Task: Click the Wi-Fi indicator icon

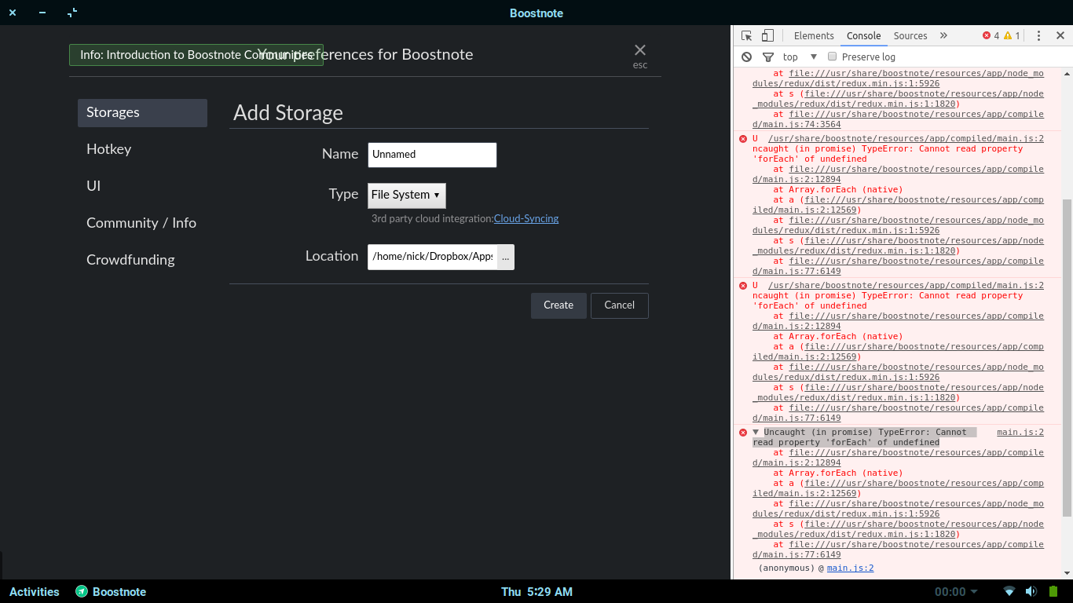Action: tap(1009, 592)
